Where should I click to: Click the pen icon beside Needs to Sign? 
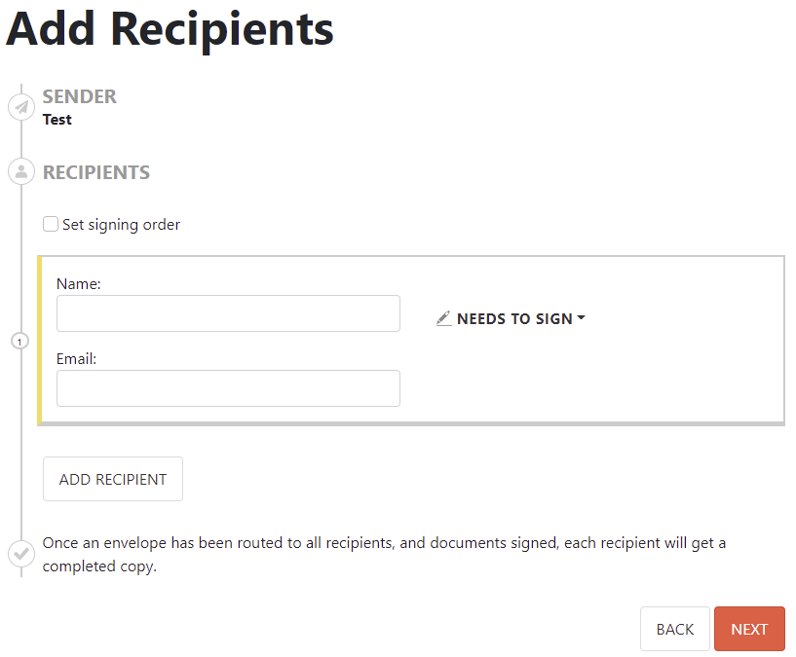(x=444, y=318)
